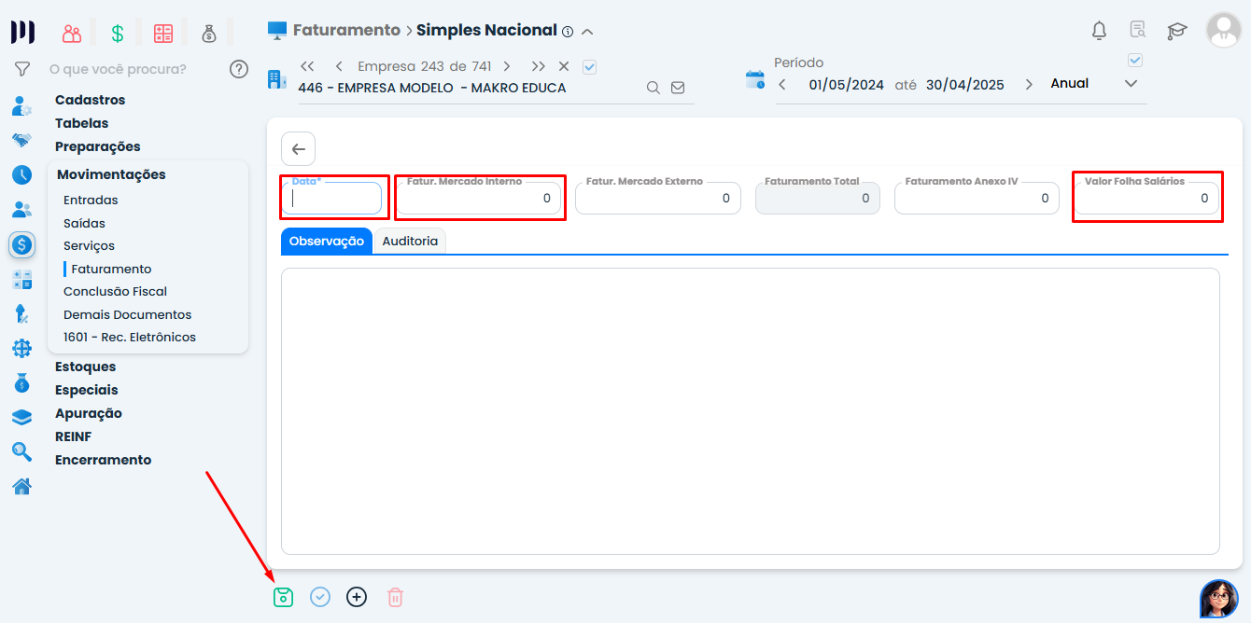Toggle the checkbox beside company navigation
The image size is (1251, 623).
point(589,66)
